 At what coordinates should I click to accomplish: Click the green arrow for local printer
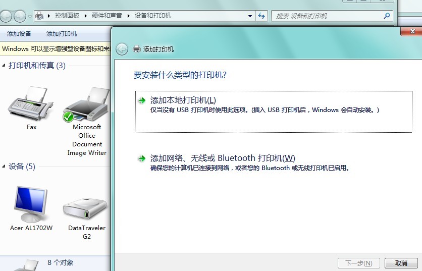[142, 100]
